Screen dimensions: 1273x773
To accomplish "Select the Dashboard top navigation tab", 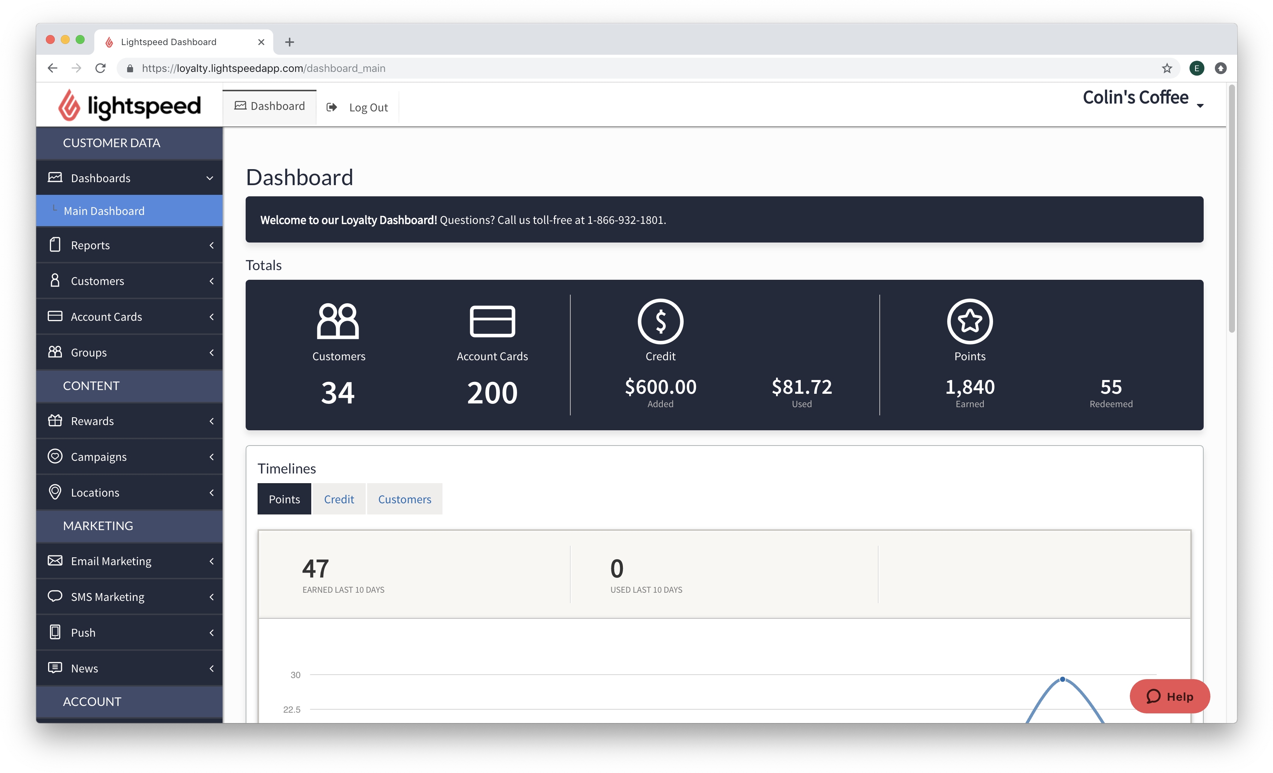I will pos(270,107).
